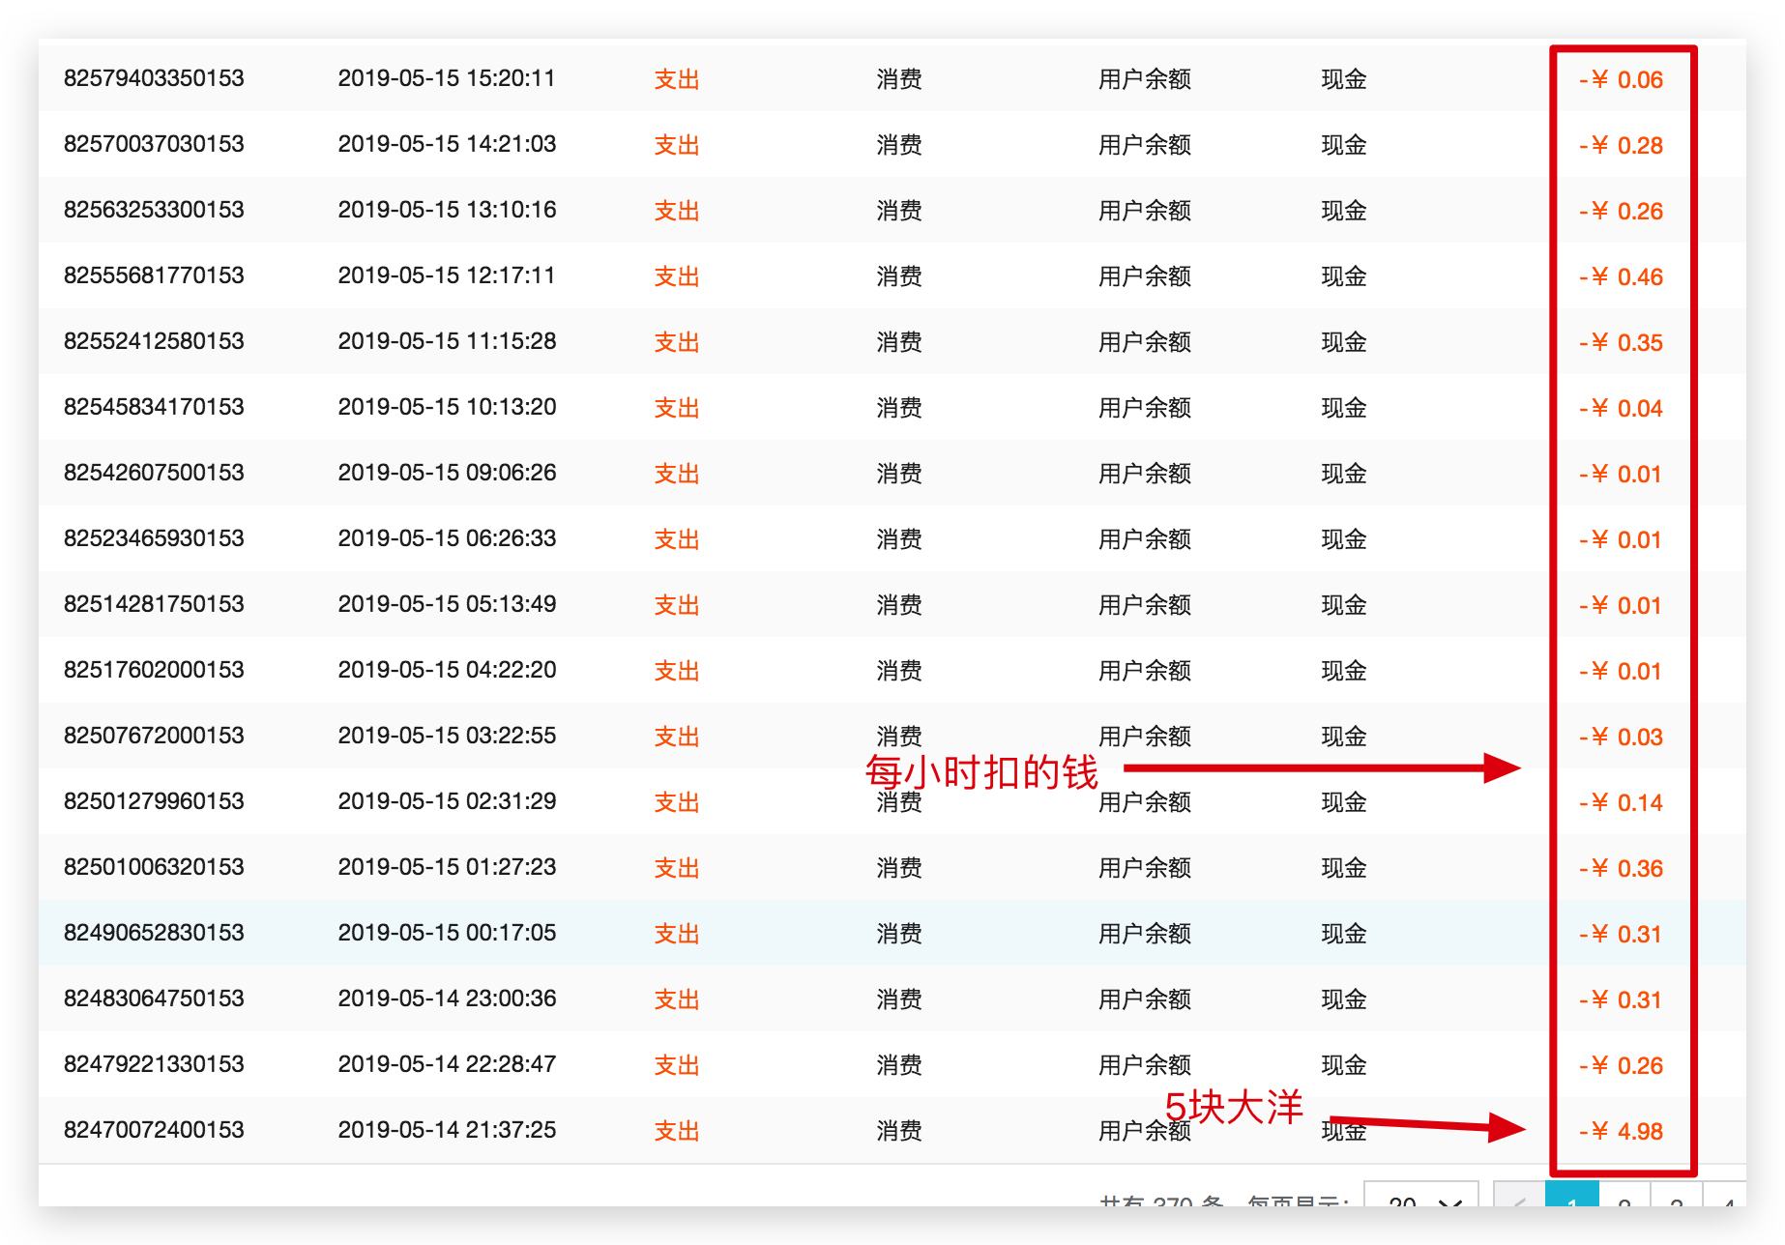Select transaction ID 82501279960153
This screenshot has width=1785, height=1245.
(154, 801)
